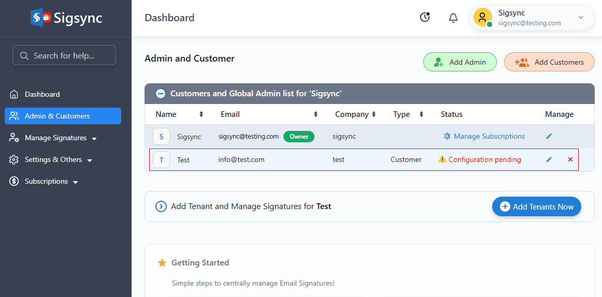This screenshot has height=297, width=602.
Task: Open the Manage Subscriptions link
Action: [489, 137]
